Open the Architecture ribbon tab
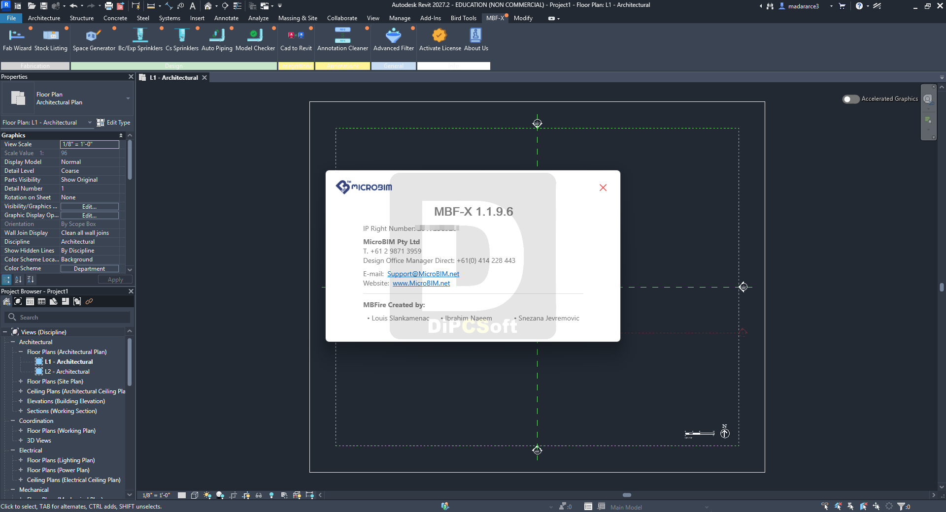Screen dimensions: 946x512 pos(44,18)
